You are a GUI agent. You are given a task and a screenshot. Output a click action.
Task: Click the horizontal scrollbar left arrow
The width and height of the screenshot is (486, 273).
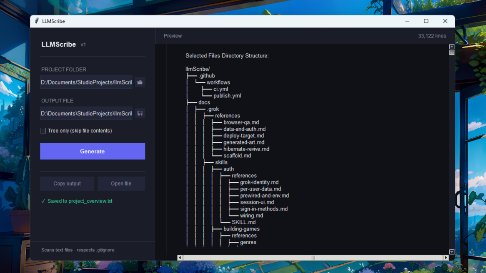[x=180, y=258]
